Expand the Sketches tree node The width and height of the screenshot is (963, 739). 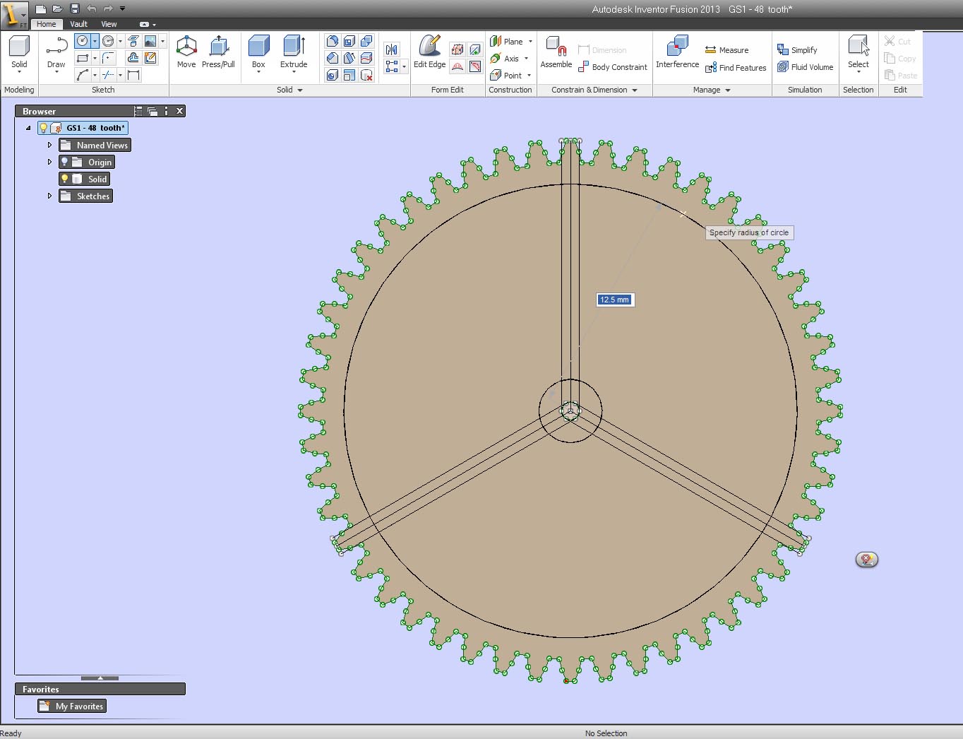click(49, 196)
